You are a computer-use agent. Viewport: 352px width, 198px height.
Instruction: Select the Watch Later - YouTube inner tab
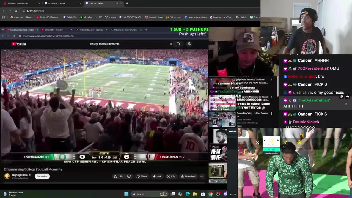coord(54,30)
